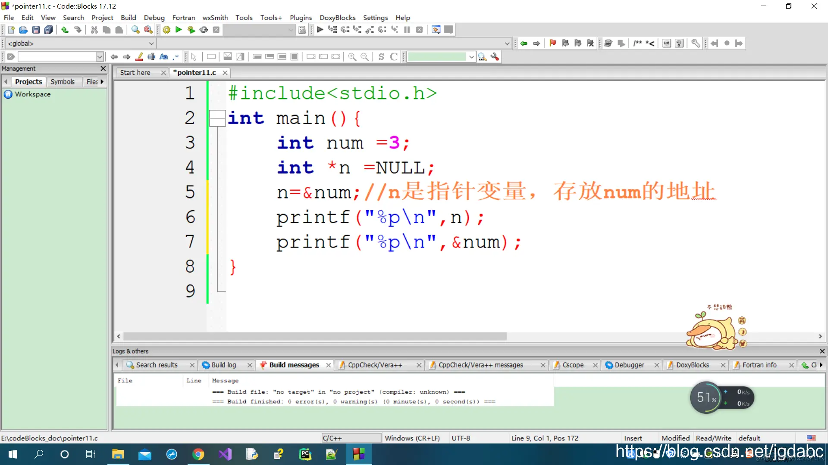Screen dimensions: 828x465
Task: Open the Plugins menu
Action: [301, 18]
